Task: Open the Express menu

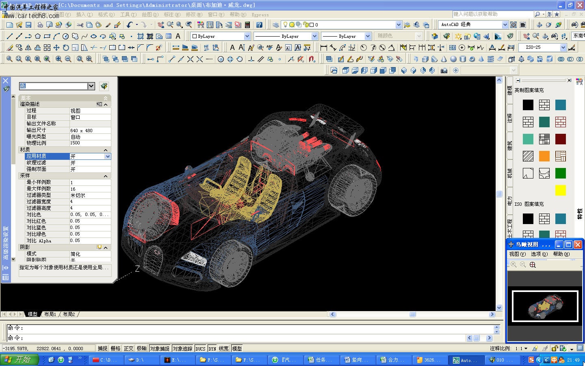Action: (x=260, y=15)
